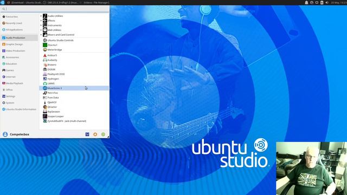
Task: Click the green log out icon
Action: tap(103, 134)
